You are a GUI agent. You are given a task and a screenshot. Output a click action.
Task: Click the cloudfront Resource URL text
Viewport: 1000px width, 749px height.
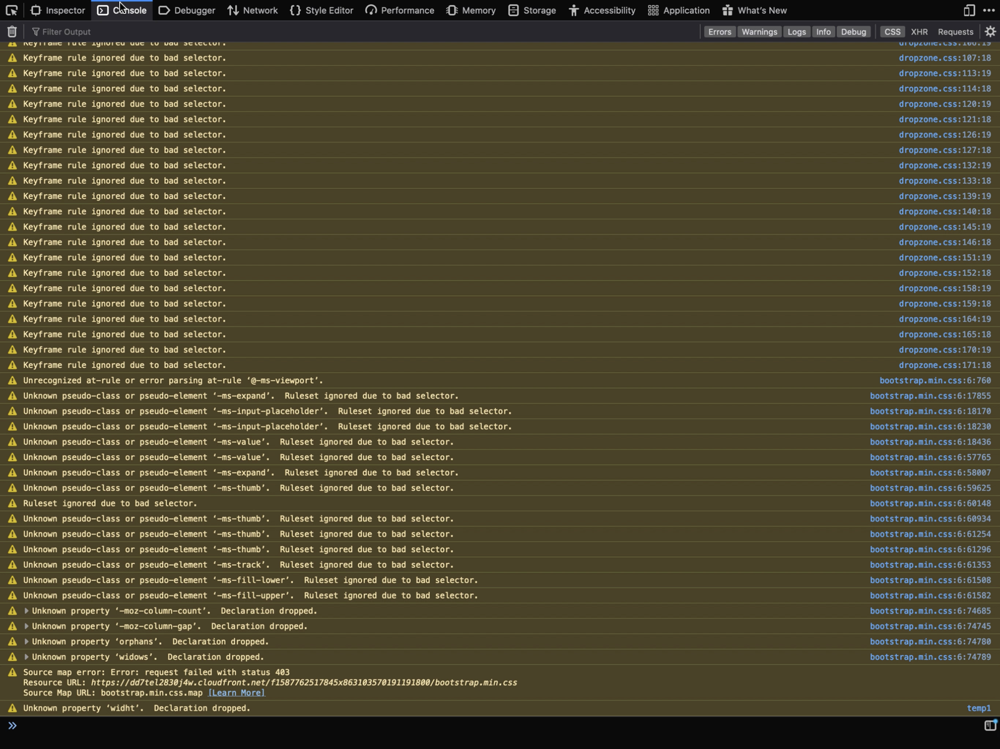(x=304, y=682)
